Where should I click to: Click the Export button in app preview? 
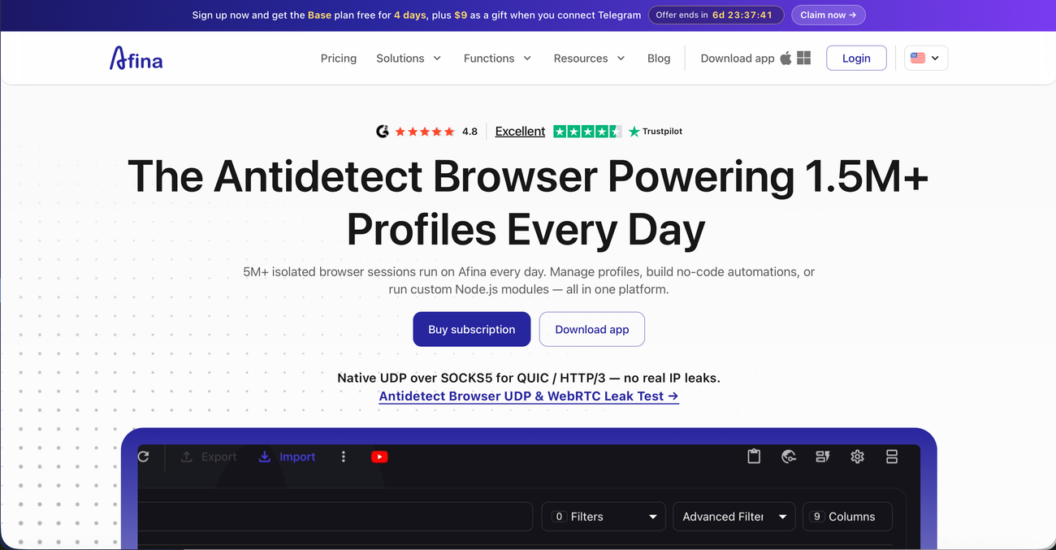tap(209, 457)
